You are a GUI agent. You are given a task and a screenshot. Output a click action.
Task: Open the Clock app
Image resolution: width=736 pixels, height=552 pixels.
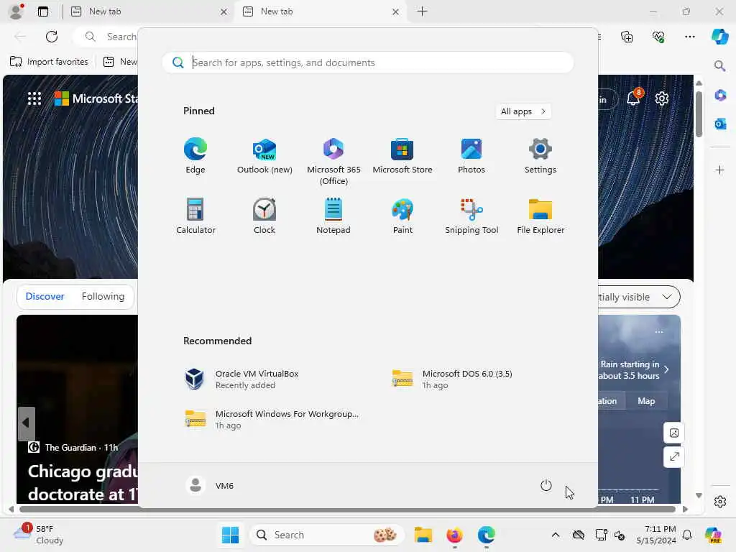[264, 216]
